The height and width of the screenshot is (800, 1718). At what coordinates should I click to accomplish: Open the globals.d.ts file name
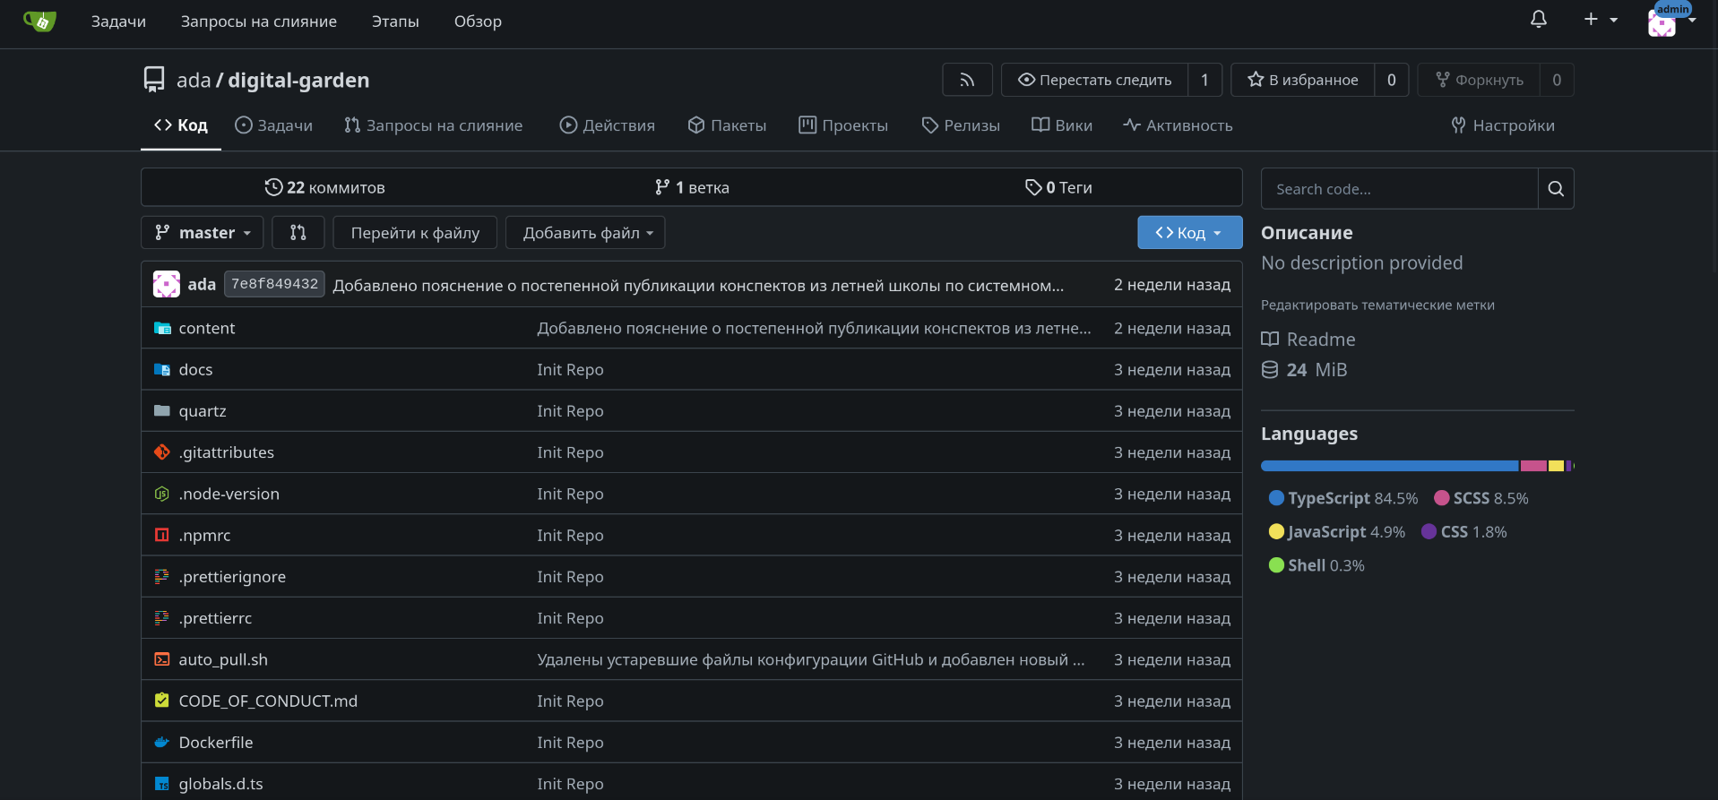point(220,784)
